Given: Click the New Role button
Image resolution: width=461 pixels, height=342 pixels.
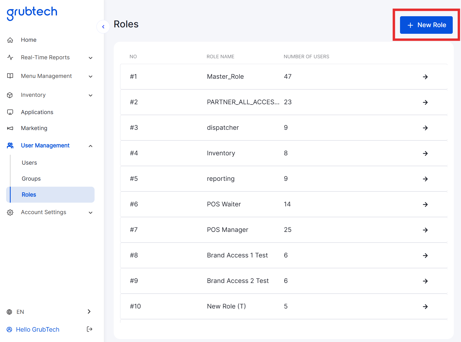Looking at the screenshot, I should point(426,25).
